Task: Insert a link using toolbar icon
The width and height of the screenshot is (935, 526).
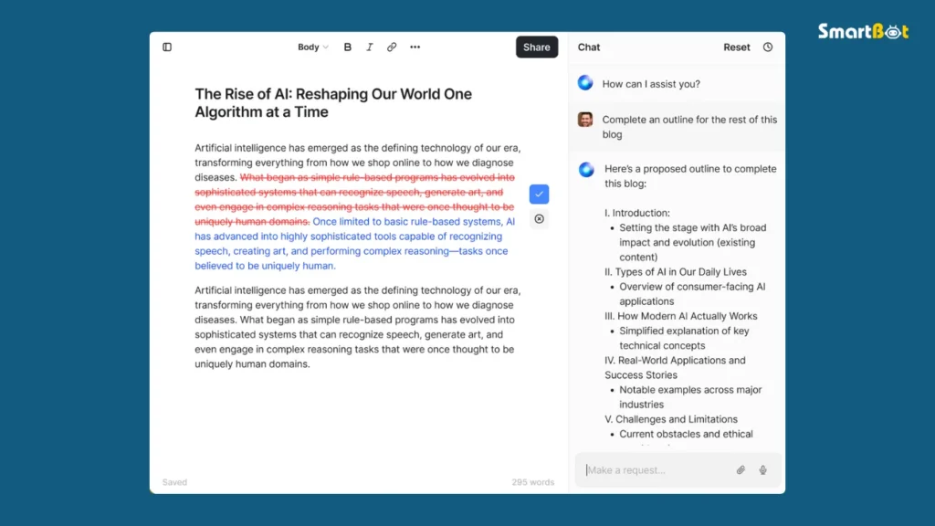Action: click(392, 47)
